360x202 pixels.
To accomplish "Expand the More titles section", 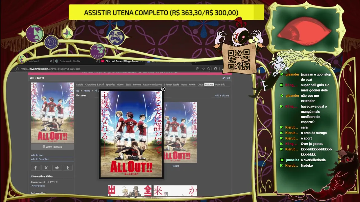I will 38,186.
